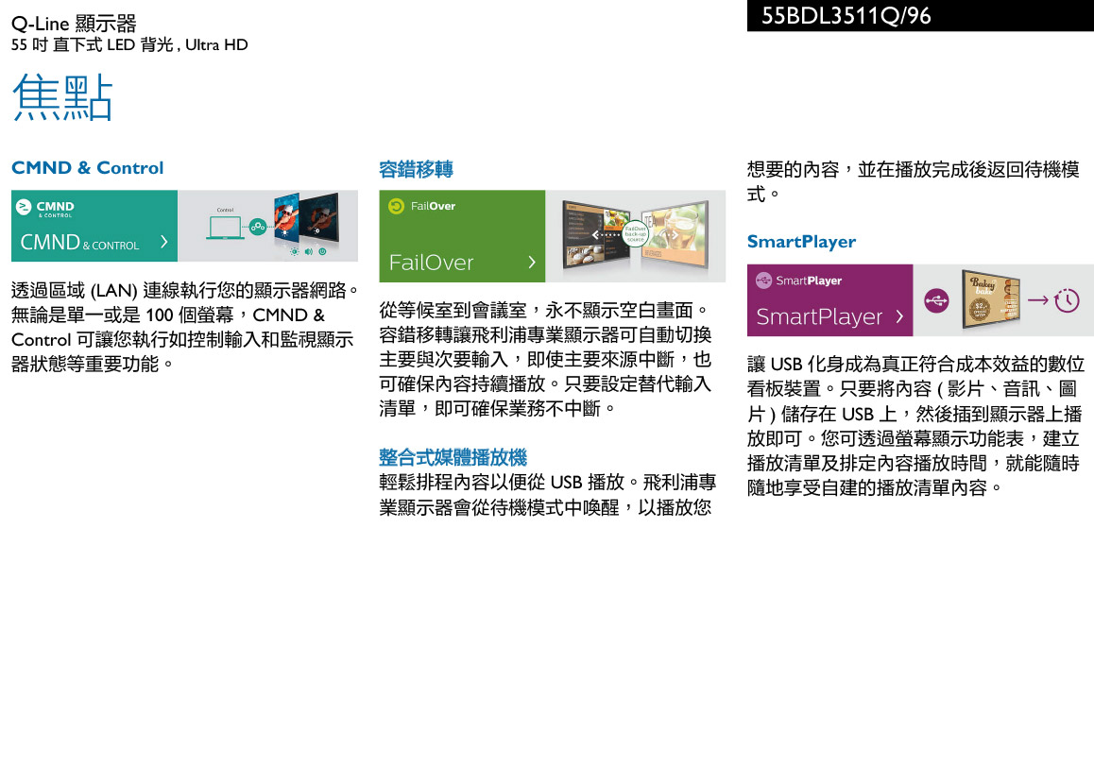Select the large CMND & CONTROL banner title
This screenshot has width=1094, height=783.
point(79,243)
